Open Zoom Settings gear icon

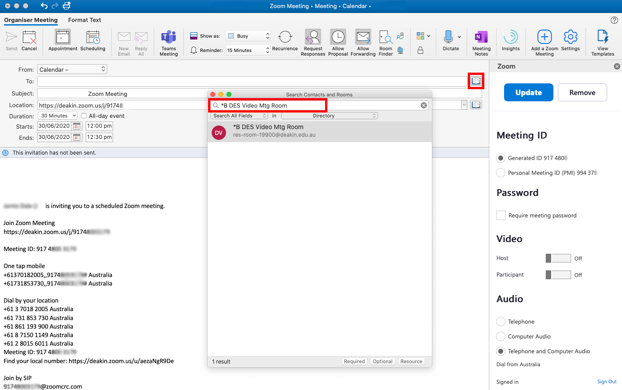pos(570,38)
